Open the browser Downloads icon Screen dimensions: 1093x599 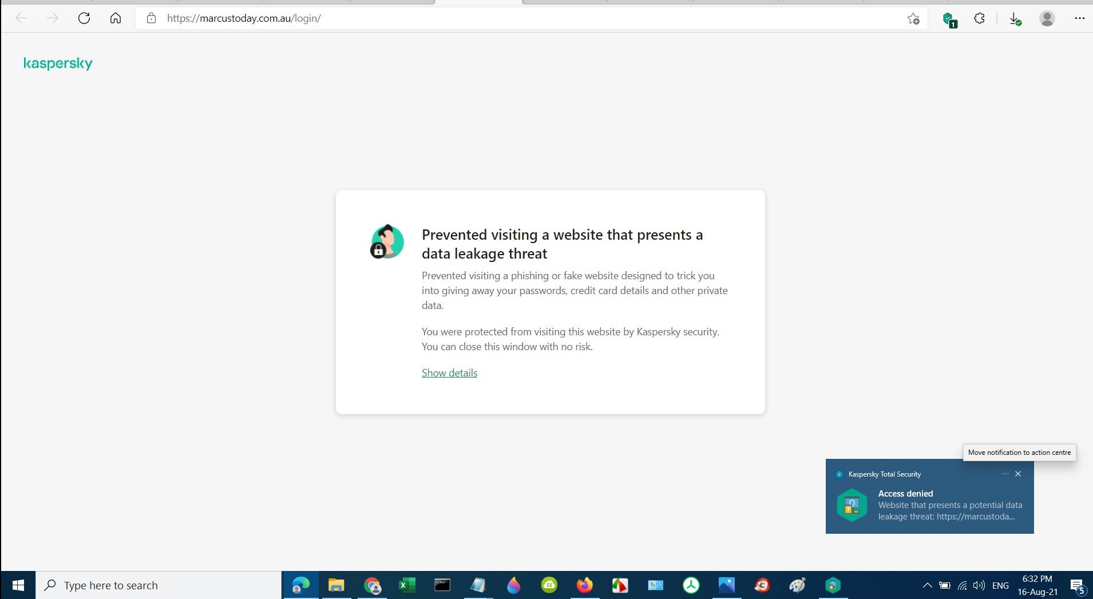pyautogui.click(x=1015, y=19)
